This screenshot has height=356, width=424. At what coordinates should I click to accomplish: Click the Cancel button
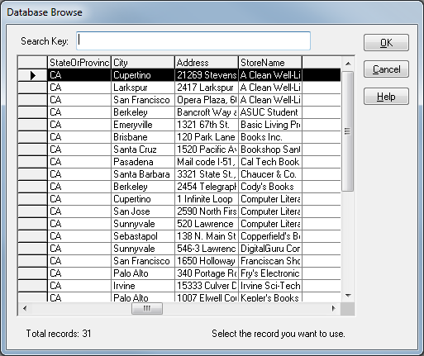pyautogui.click(x=386, y=69)
